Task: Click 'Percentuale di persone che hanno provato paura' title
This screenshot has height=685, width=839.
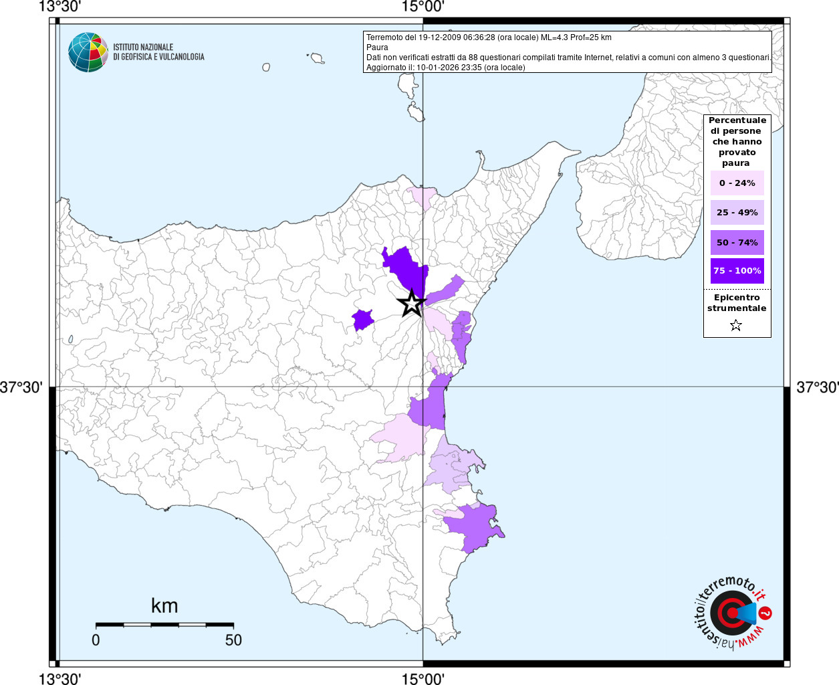Action: tap(737, 142)
